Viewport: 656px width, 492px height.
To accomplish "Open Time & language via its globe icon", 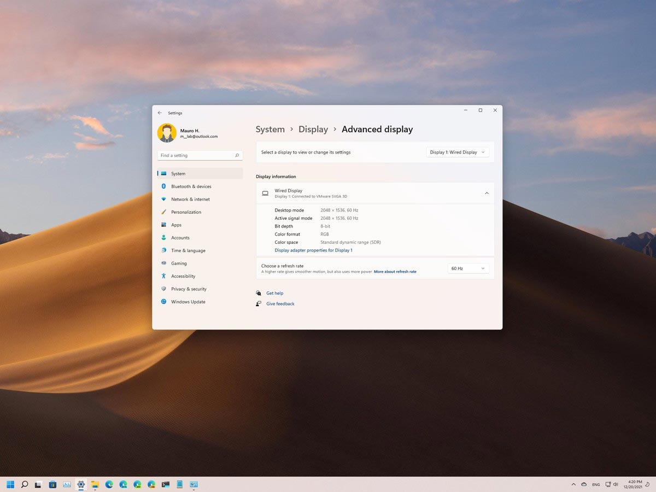I will (x=163, y=250).
